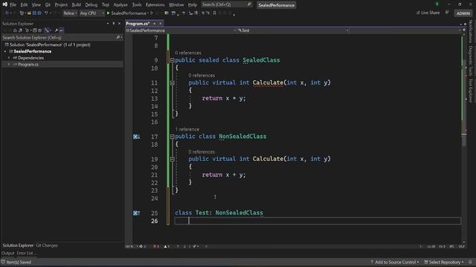476x267 pixels.
Task: Click Collapse All icon in Solution Explorer
Action: 35,30
